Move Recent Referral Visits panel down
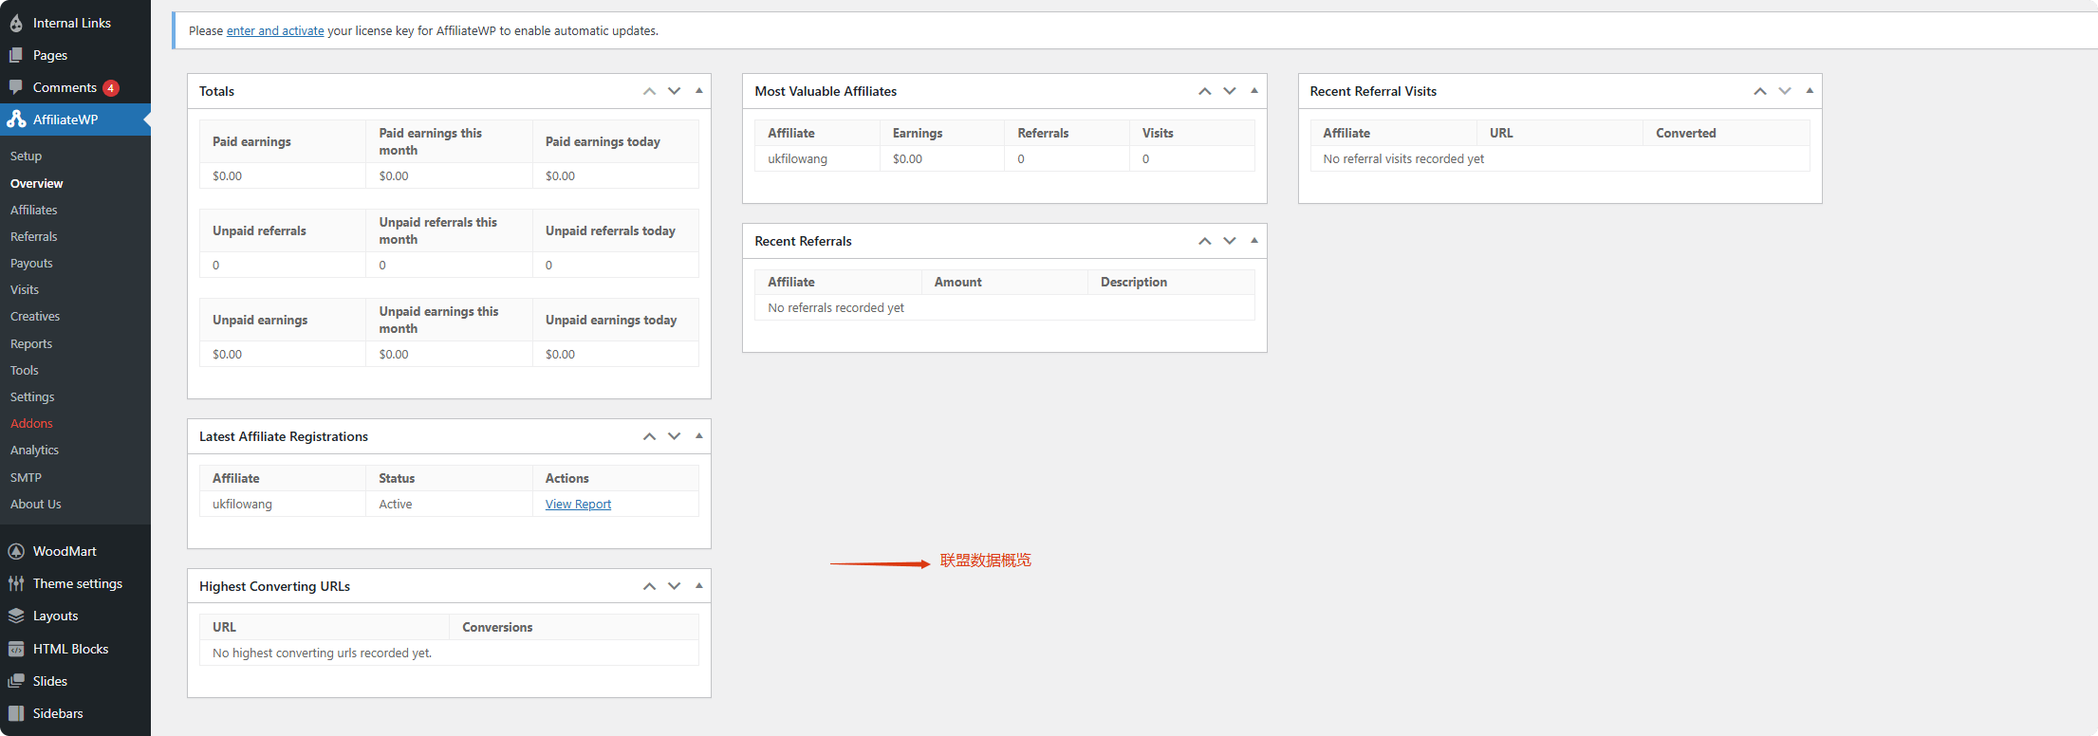The image size is (2098, 736). (x=1785, y=91)
